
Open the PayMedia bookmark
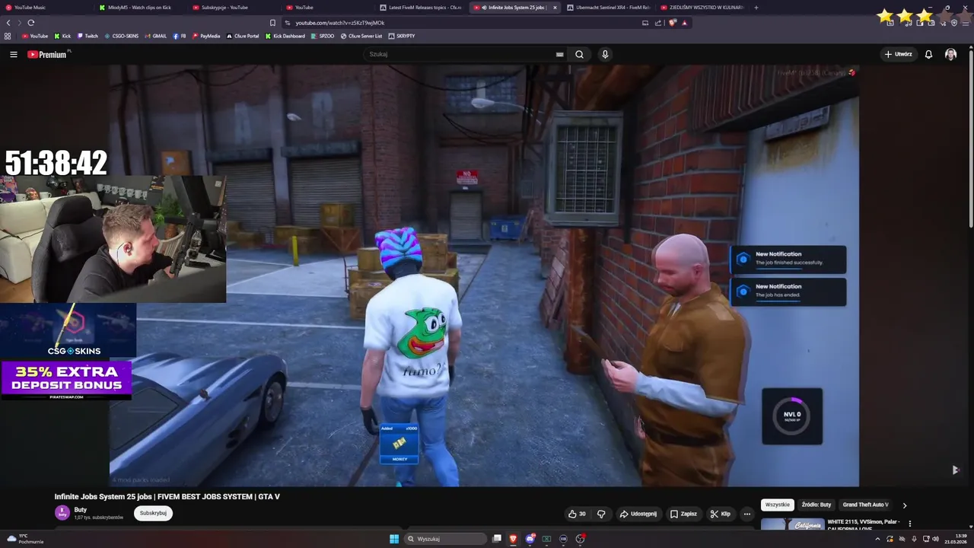pos(206,36)
